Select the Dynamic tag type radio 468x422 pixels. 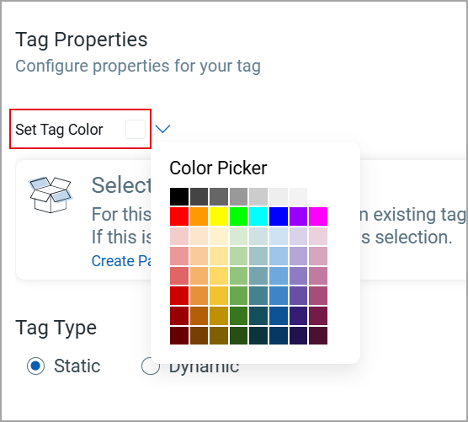click(151, 366)
